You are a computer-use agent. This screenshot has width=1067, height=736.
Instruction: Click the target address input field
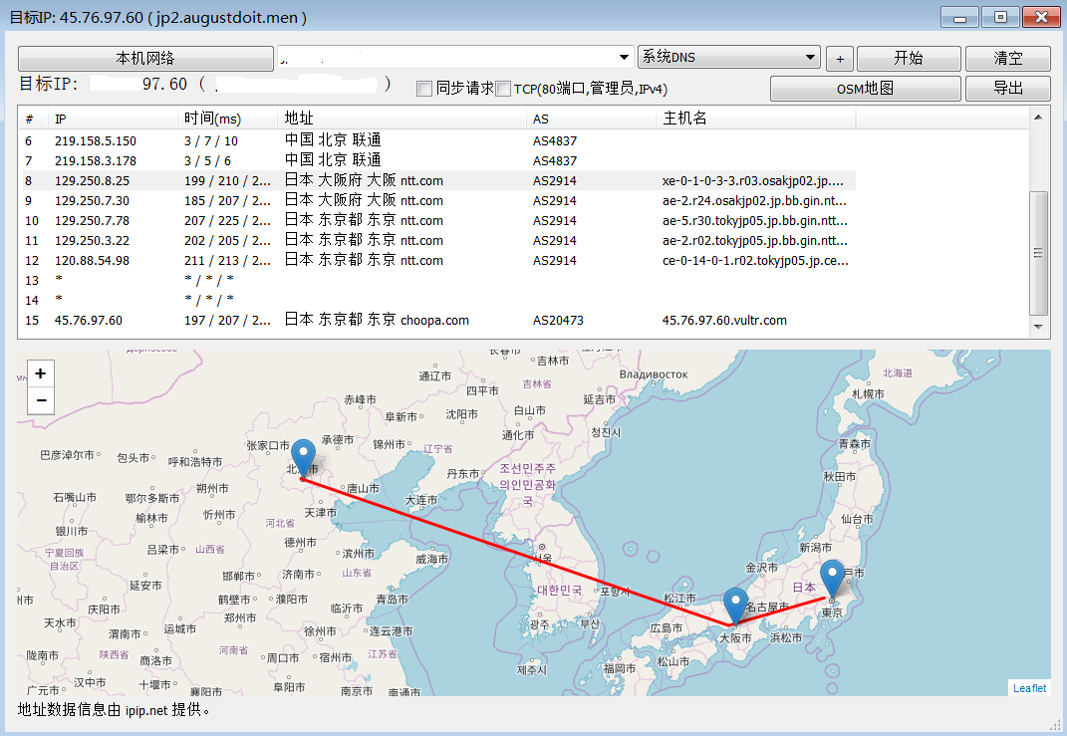(446, 58)
